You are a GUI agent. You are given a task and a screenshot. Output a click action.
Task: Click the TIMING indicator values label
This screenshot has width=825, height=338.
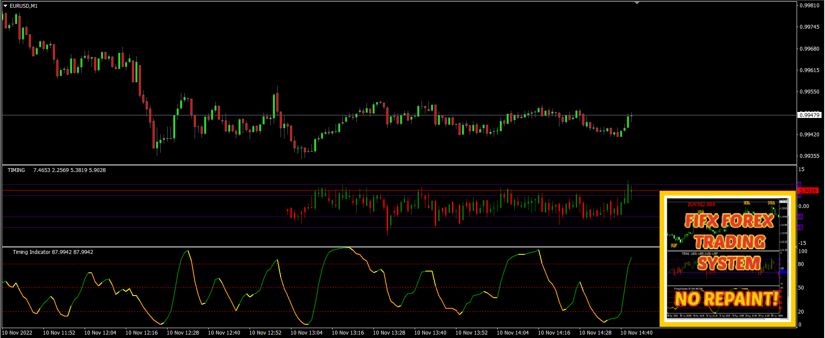coord(57,170)
